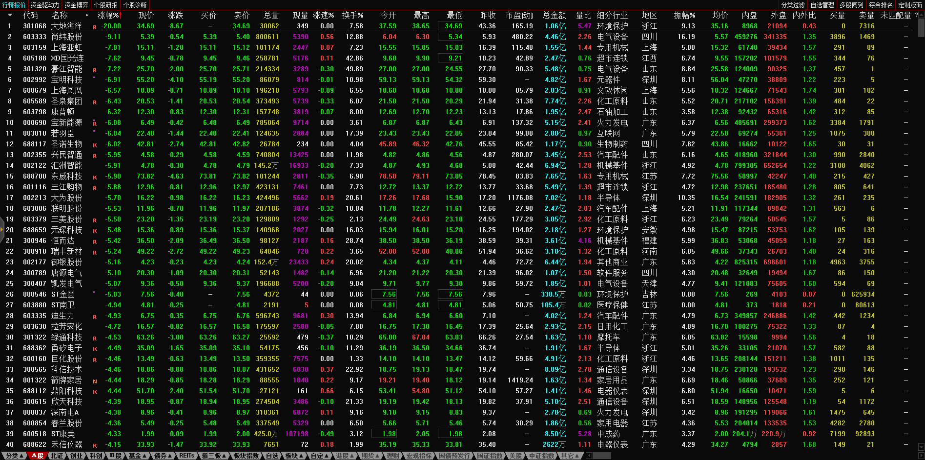Click the K marker beside 圣诺生物
This screenshot has height=460, width=925.
pyautogui.click(x=95, y=145)
